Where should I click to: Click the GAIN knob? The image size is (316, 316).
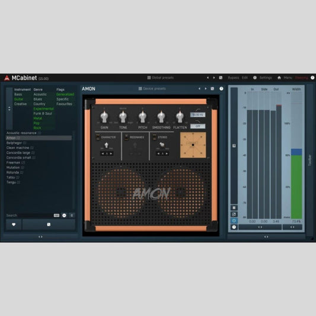click(x=104, y=116)
